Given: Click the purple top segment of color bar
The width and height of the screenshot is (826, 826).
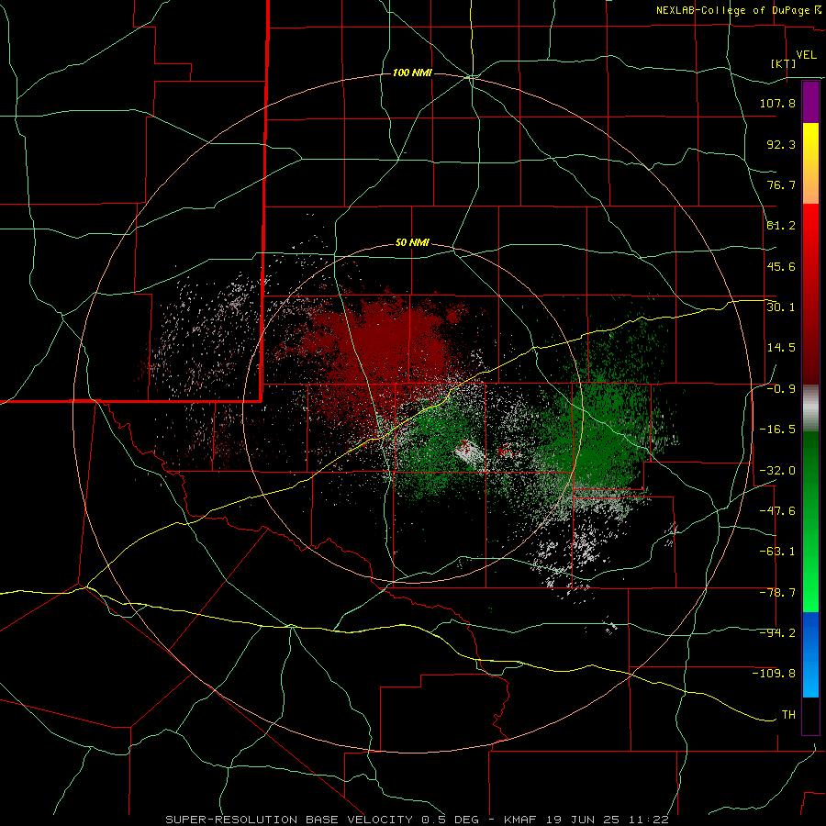Looking at the screenshot, I should click(810, 103).
